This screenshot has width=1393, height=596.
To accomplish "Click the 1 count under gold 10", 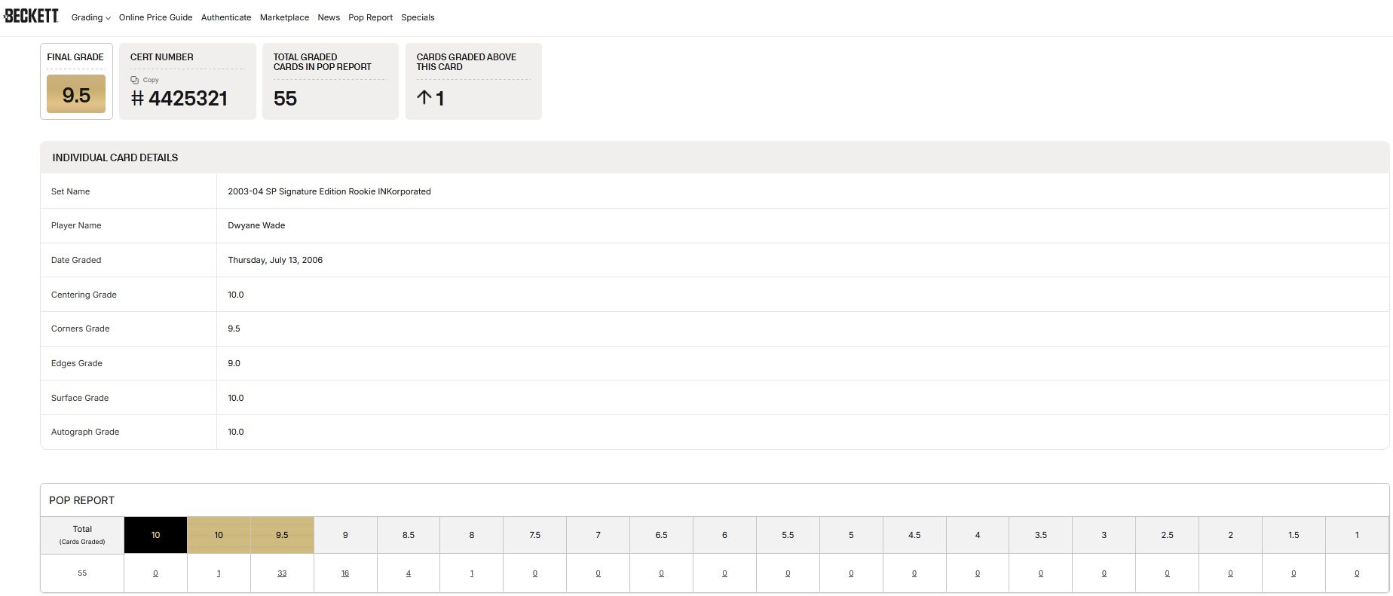I will coord(219,573).
